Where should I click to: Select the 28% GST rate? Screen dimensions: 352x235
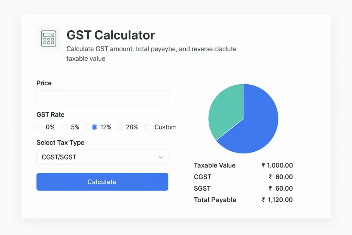pyautogui.click(x=120, y=127)
